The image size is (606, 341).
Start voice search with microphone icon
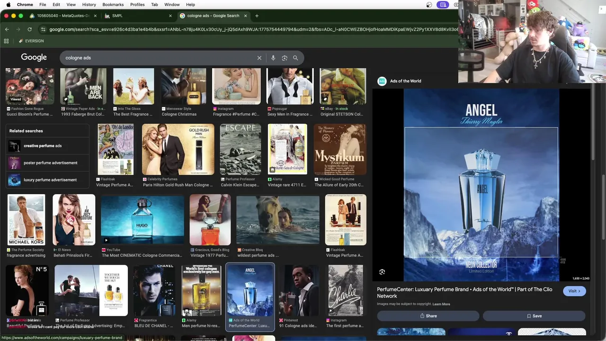point(273,58)
